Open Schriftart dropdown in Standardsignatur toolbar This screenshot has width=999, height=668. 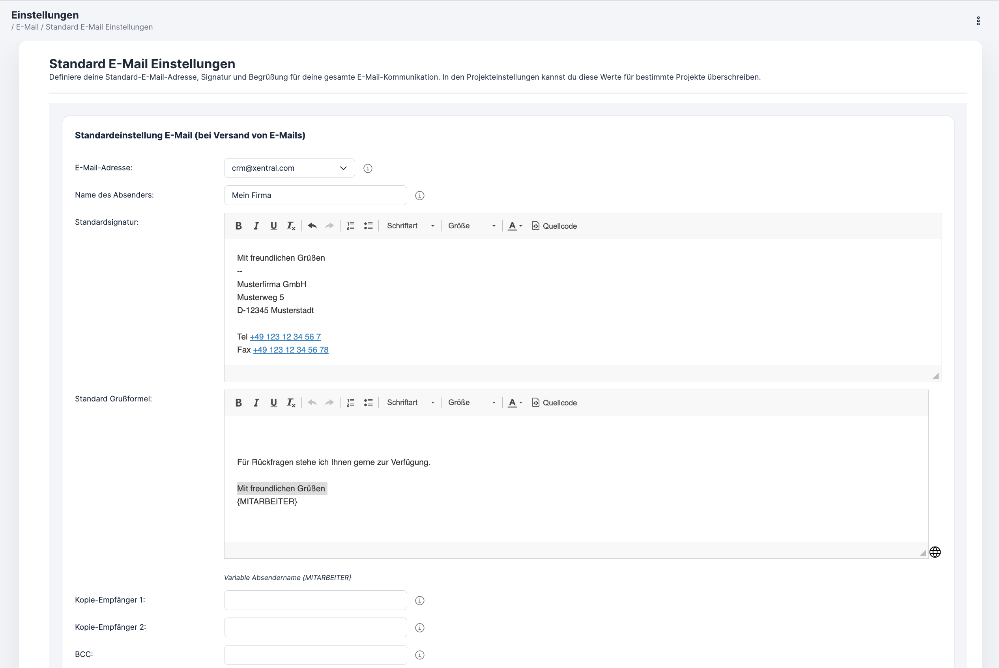[x=410, y=226]
